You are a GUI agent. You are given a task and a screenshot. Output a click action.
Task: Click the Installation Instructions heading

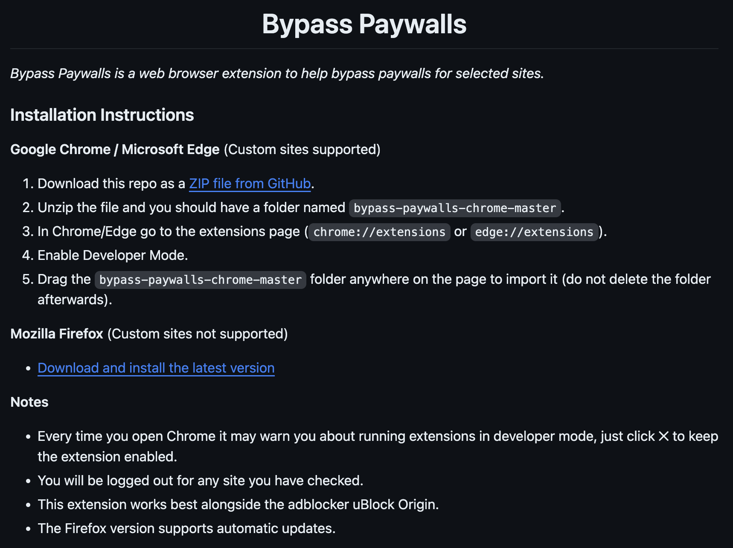(x=102, y=115)
